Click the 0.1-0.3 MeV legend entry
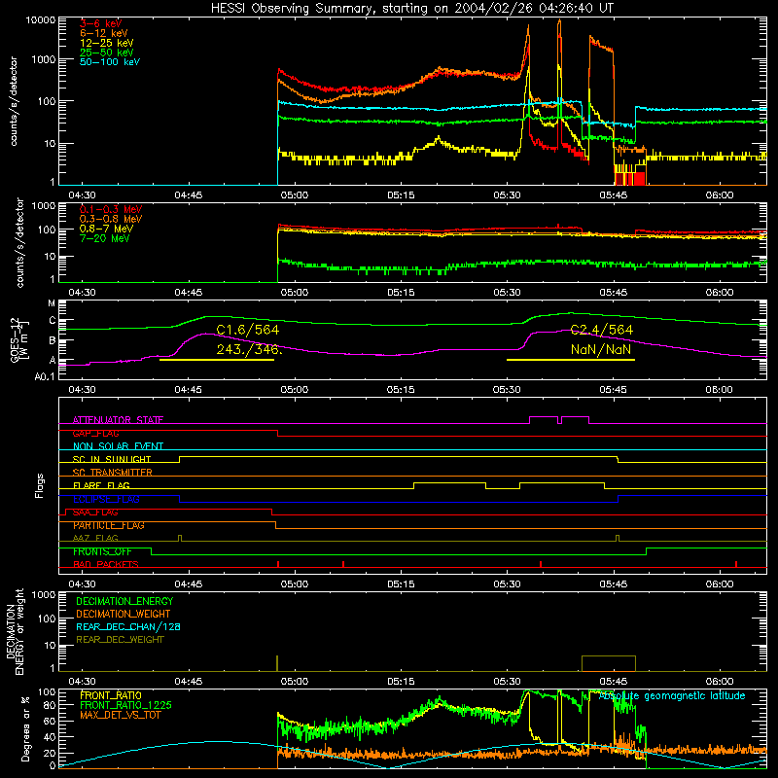Screen dimensions: 778x778 click(x=111, y=209)
